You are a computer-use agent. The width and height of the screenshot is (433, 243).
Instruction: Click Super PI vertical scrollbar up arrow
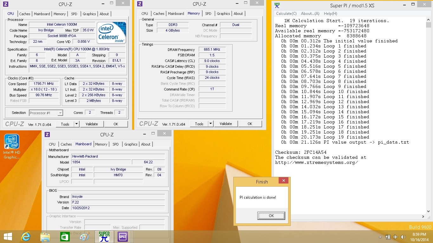tap(429, 20)
